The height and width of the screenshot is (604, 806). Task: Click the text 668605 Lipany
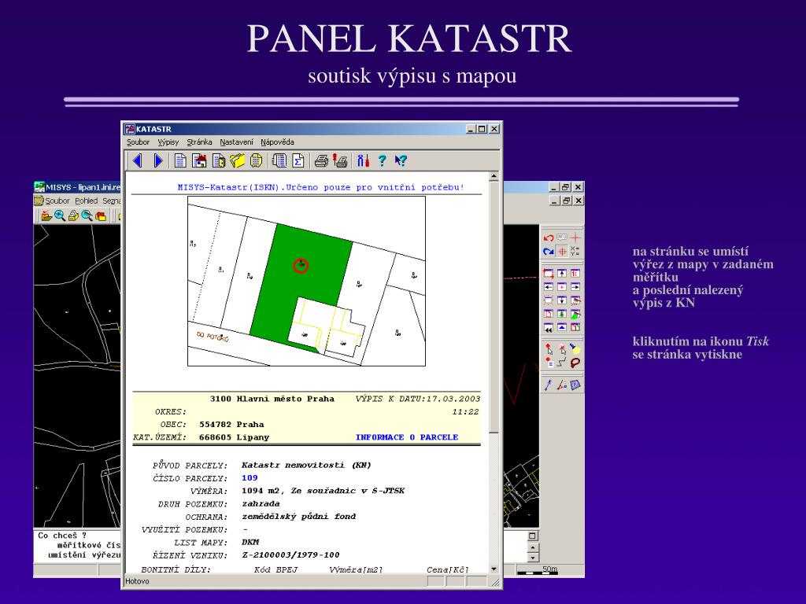[234, 437]
